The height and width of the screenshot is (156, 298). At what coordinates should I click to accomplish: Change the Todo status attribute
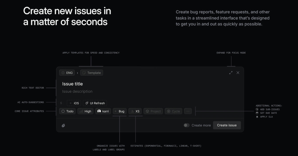pyautogui.click(x=67, y=111)
